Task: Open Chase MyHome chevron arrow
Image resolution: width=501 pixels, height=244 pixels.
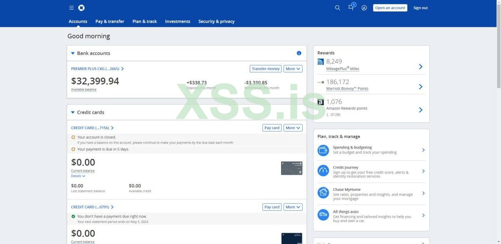Action: pos(424,193)
